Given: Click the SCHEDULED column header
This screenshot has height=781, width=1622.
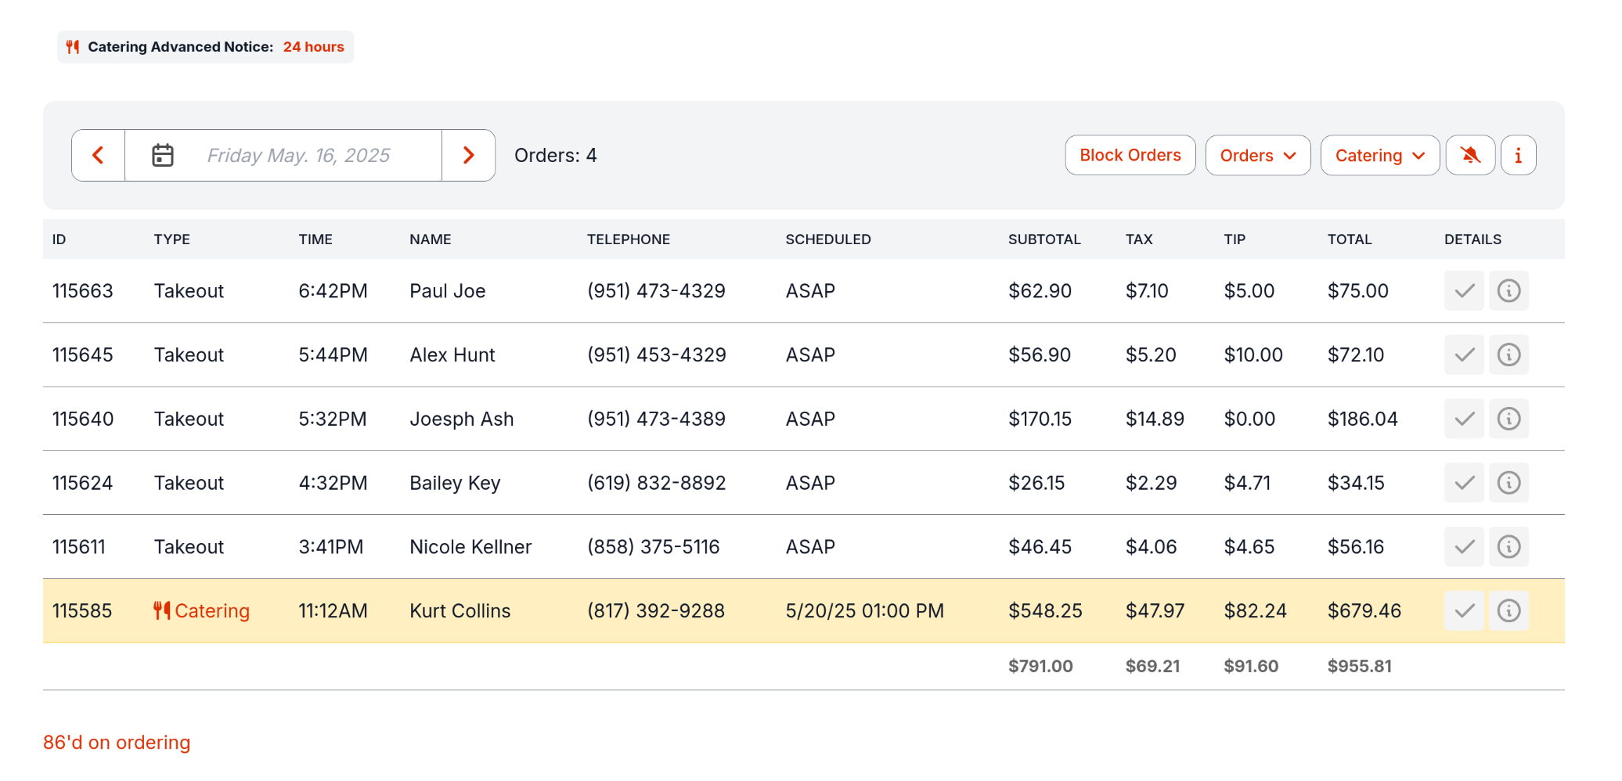Looking at the screenshot, I should tap(828, 239).
